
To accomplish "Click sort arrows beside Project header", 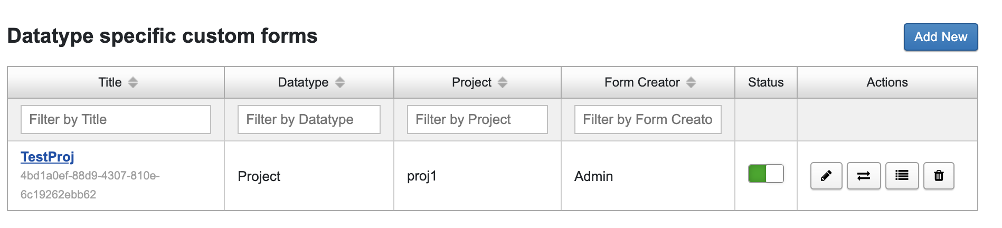I will tap(503, 82).
